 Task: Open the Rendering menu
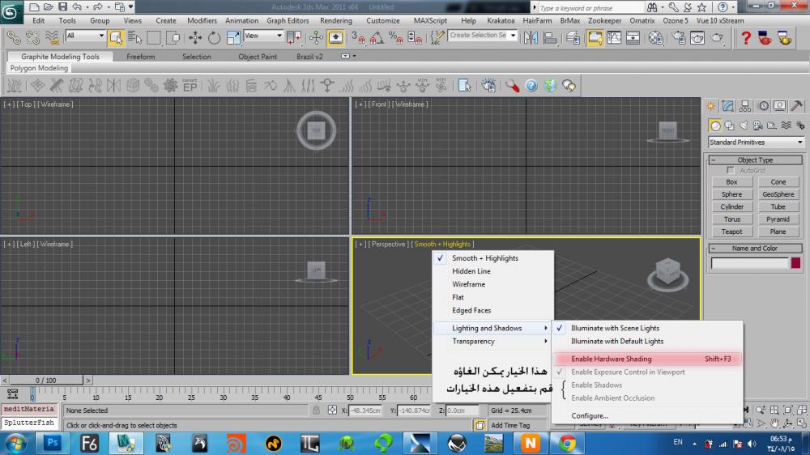[x=336, y=21]
